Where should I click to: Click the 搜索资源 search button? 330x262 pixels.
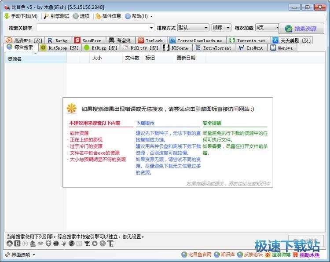coord(301,29)
